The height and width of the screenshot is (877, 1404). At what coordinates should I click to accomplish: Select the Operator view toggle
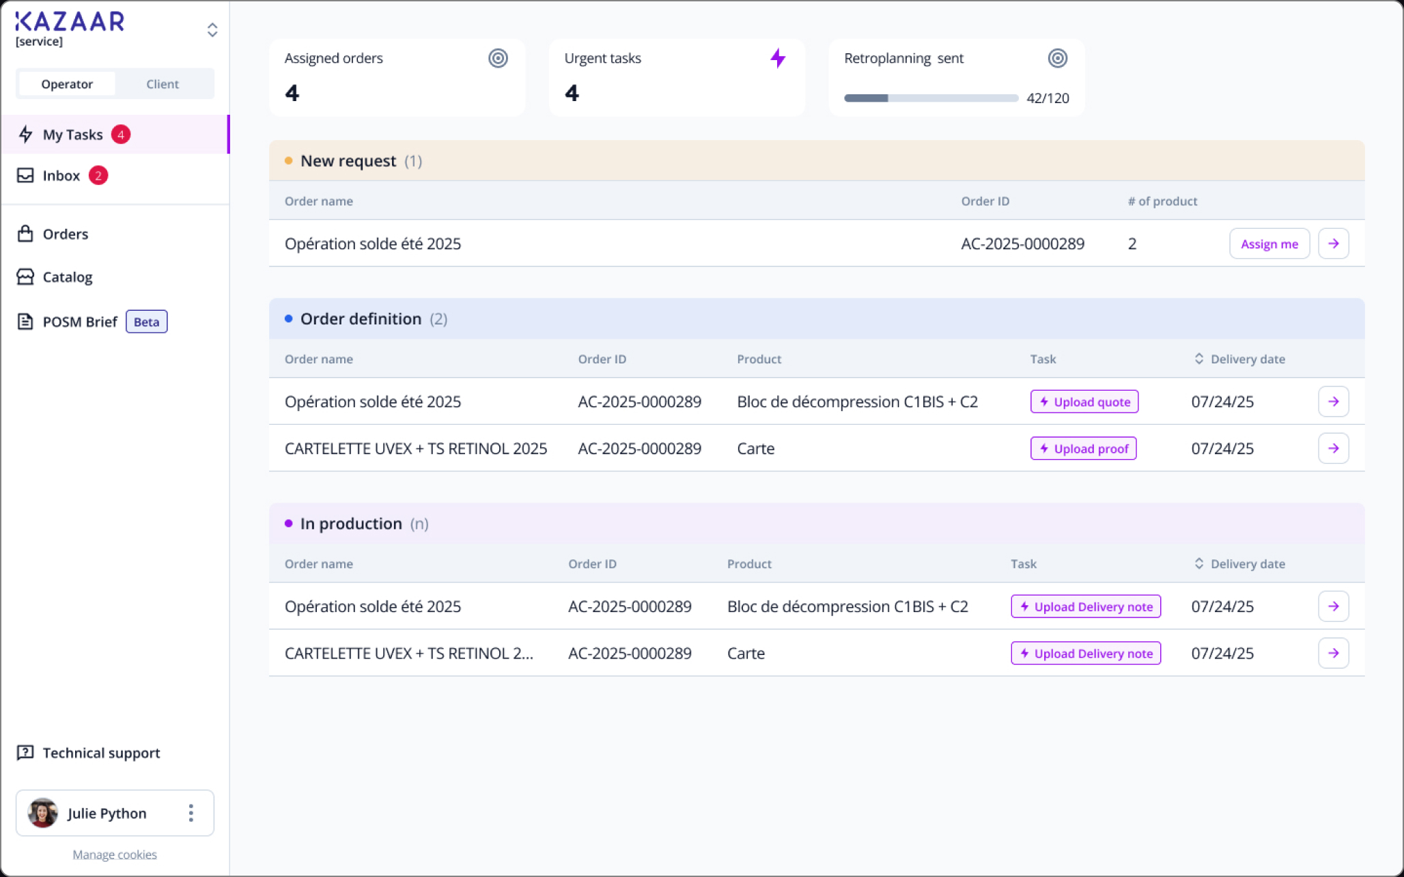coord(67,84)
